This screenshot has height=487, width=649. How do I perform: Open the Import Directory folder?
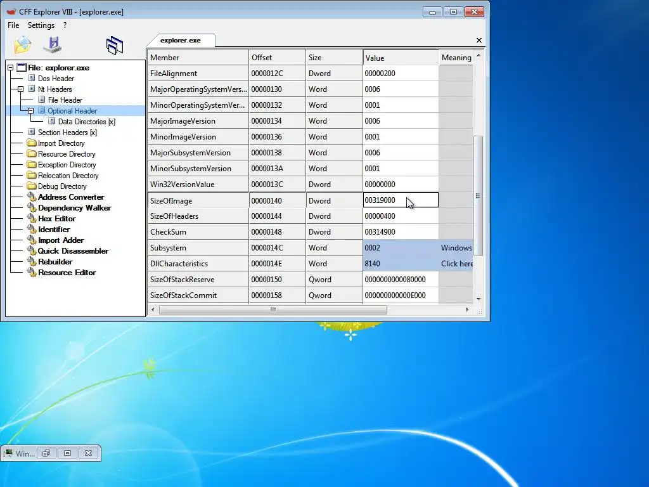61,143
